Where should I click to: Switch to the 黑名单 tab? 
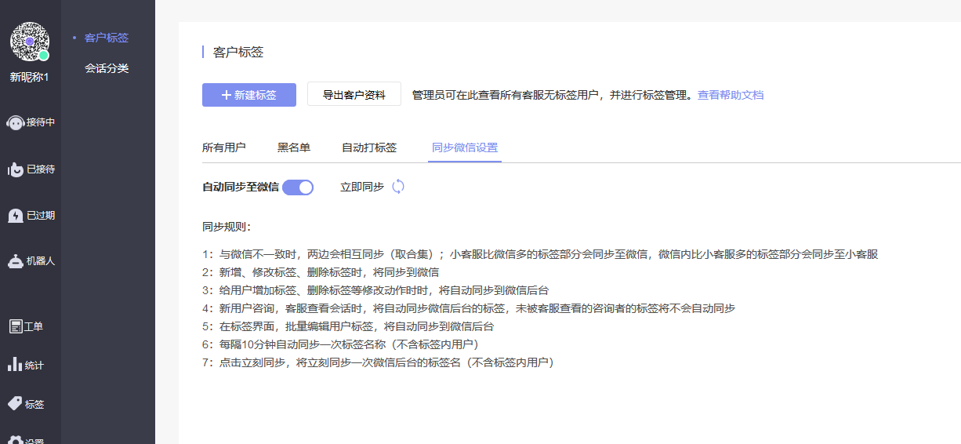(294, 147)
